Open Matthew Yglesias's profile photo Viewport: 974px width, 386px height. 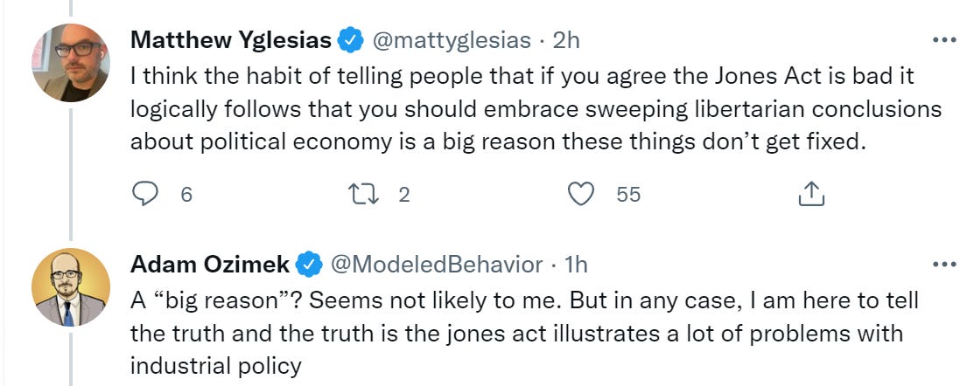click(71, 63)
